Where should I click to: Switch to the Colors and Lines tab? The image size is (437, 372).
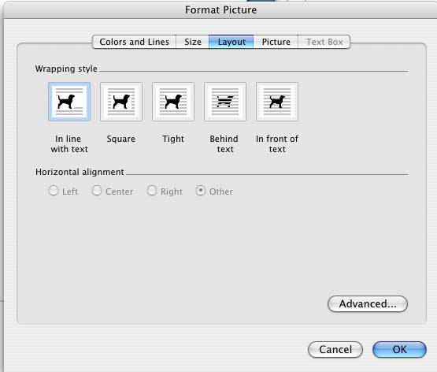(135, 42)
